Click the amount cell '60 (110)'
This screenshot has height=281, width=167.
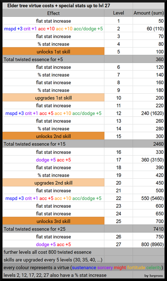149,29
